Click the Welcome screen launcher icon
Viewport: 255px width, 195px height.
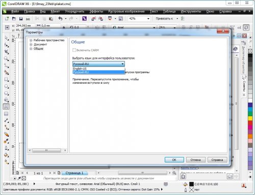(x=120, y=19)
